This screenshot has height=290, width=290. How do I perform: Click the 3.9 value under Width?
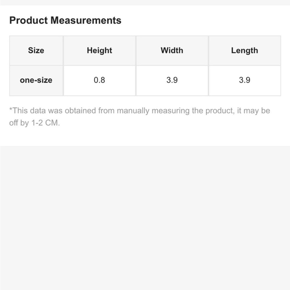click(172, 80)
